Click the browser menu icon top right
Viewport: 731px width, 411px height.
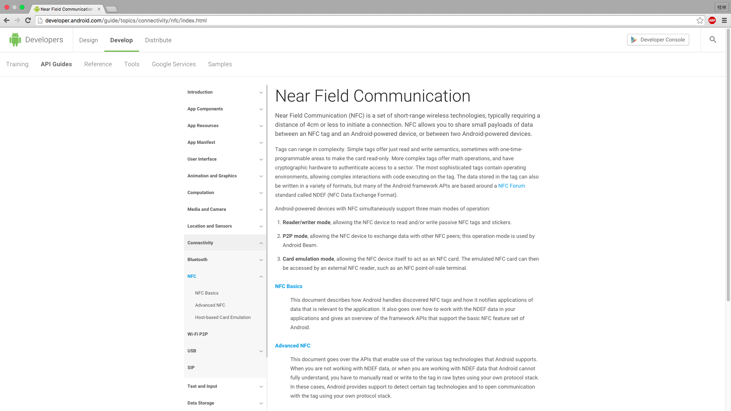click(x=724, y=20)
